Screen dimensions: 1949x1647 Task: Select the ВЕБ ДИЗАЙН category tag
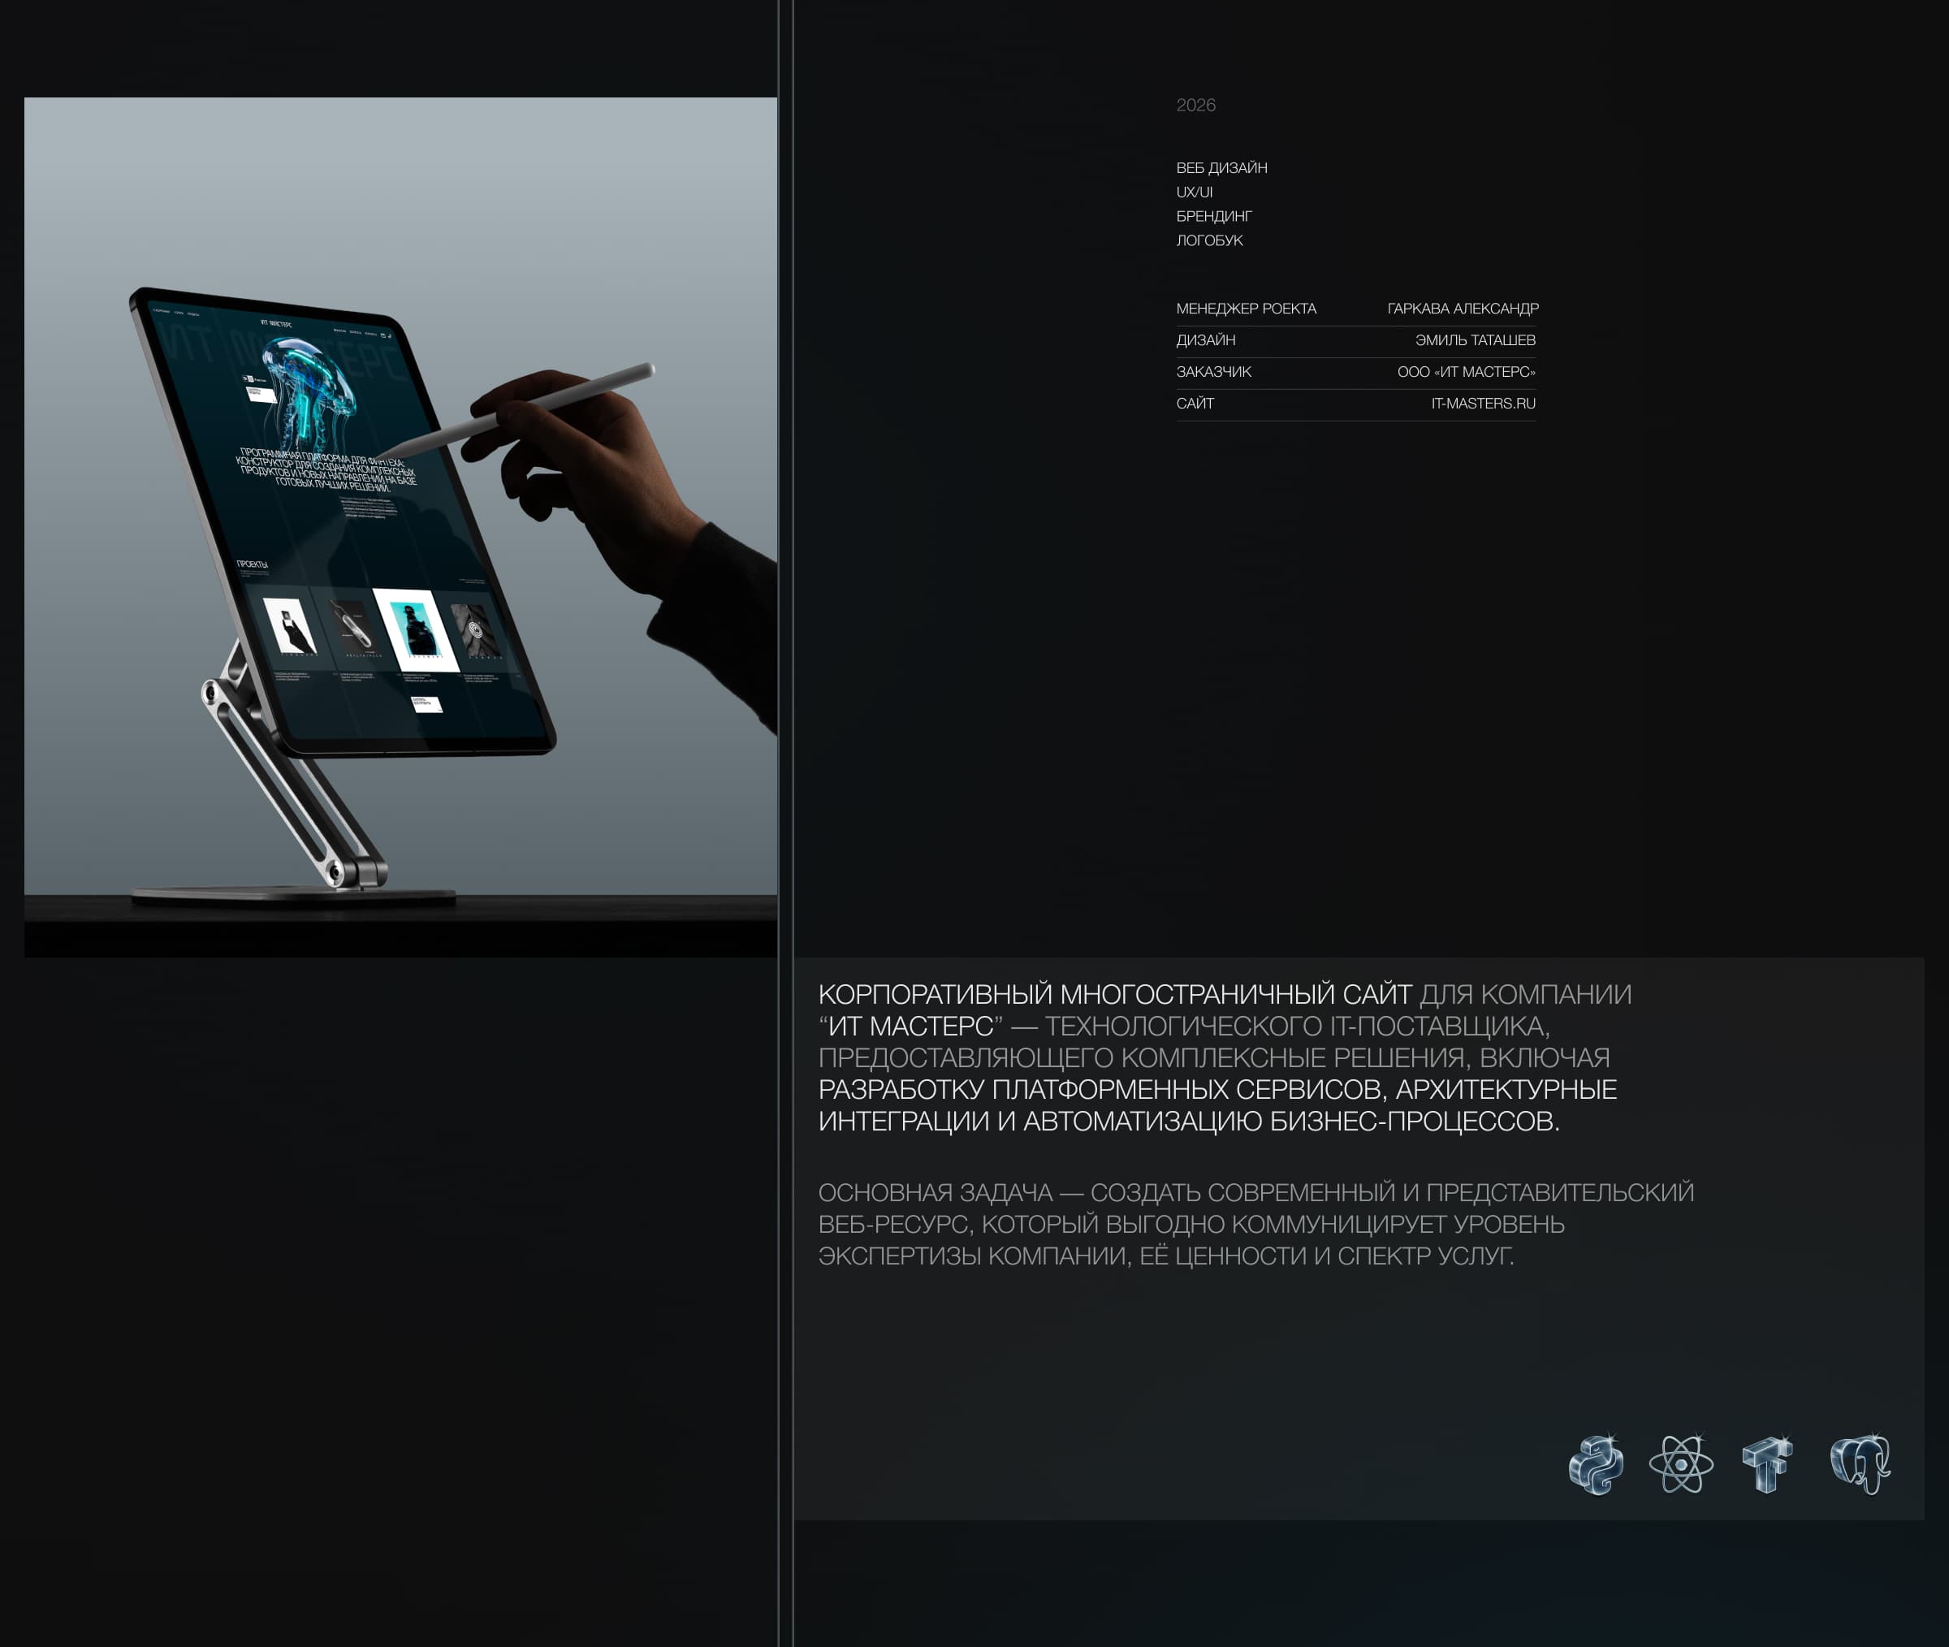pos(1221,168)
